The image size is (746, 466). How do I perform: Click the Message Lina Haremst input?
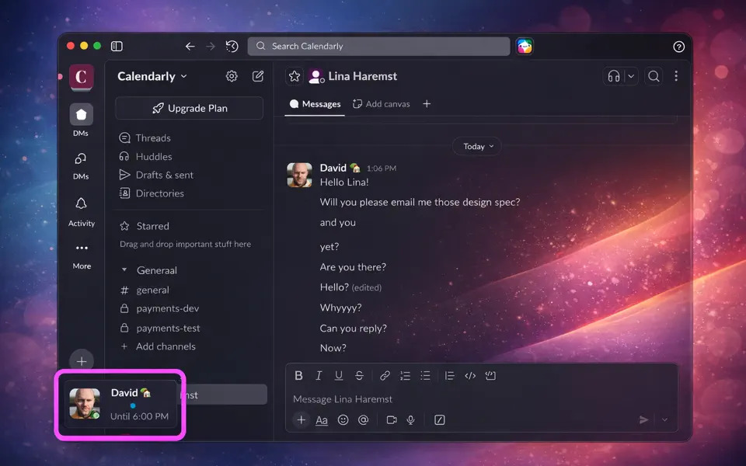(482, 399)
